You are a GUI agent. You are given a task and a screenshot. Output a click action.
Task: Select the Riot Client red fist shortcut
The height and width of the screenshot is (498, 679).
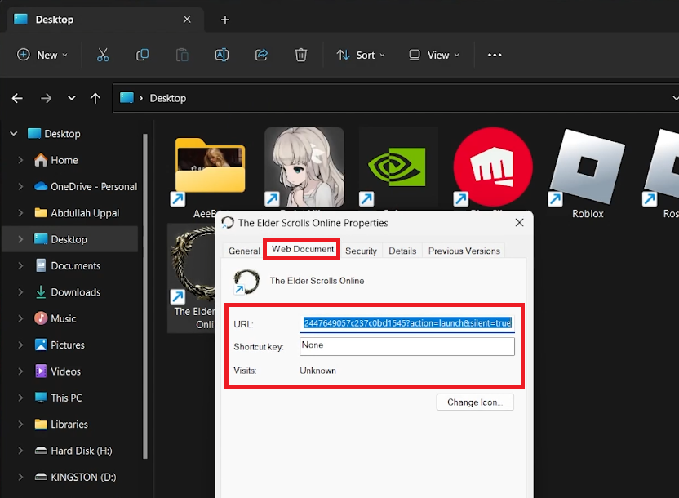click(x=492, y=167)
